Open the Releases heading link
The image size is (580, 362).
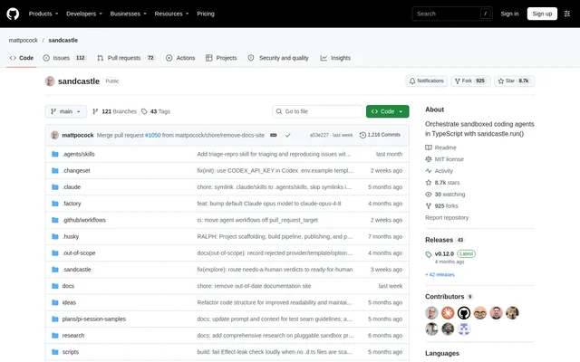(x=445, y=240)
